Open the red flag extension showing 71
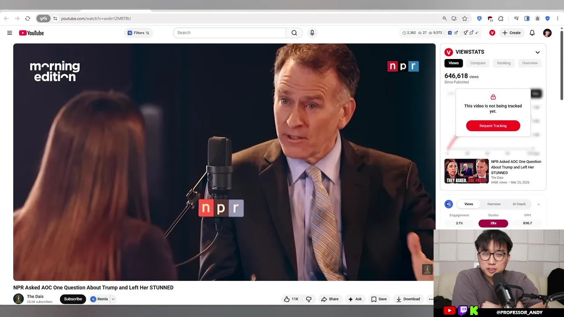564x317 pixels. point(490,19)
